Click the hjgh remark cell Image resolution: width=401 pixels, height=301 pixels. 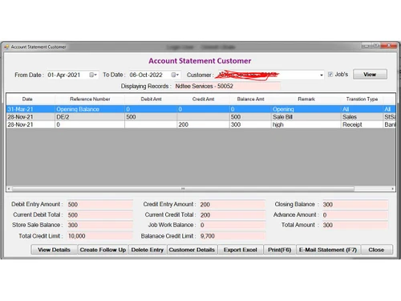[x=306, y=124]
